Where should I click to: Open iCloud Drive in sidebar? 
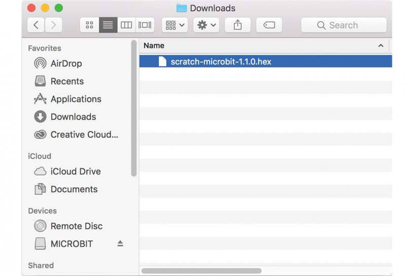coord(76,171)
